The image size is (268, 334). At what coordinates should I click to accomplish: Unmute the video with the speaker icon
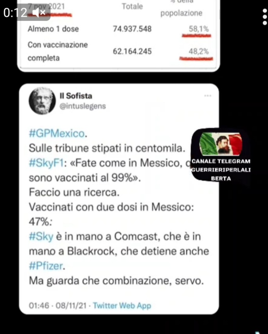pyautogui.click(x=39, y=13)
